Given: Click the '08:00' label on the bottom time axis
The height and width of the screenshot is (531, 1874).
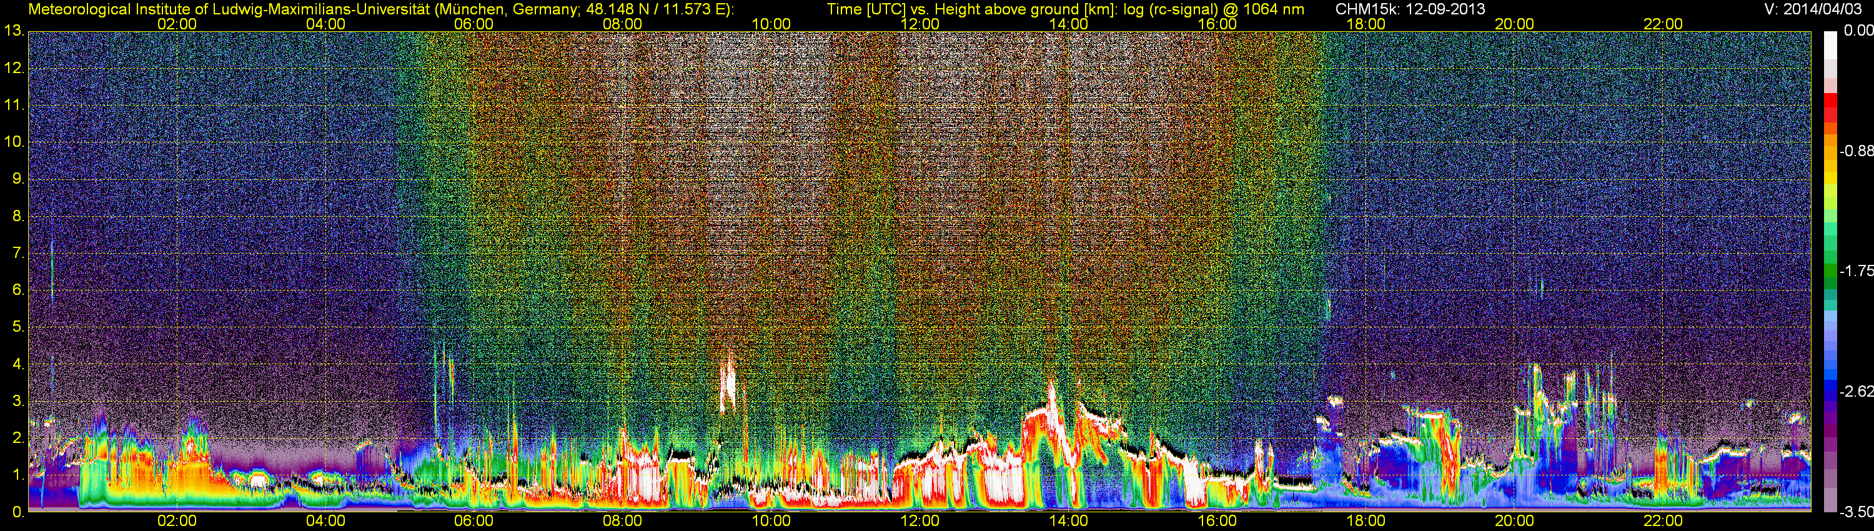Looking at the screenshot, I should point(623,521).
